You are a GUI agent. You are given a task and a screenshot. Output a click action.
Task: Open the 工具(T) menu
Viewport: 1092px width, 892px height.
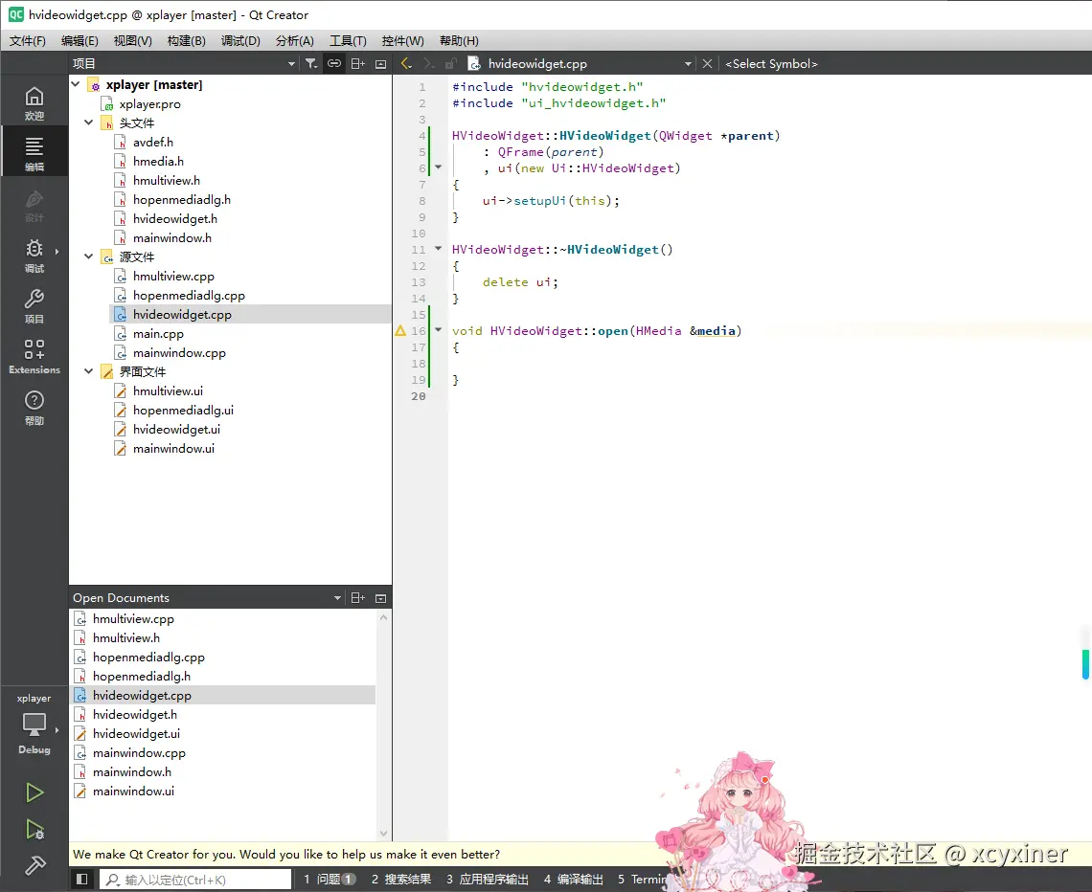click(x=348, y=40)
